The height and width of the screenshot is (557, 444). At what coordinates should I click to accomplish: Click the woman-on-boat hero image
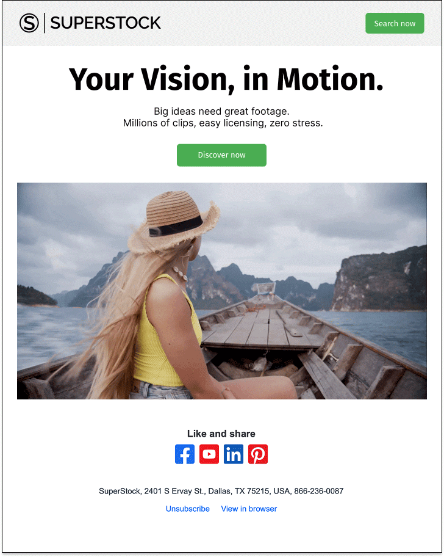222,291
